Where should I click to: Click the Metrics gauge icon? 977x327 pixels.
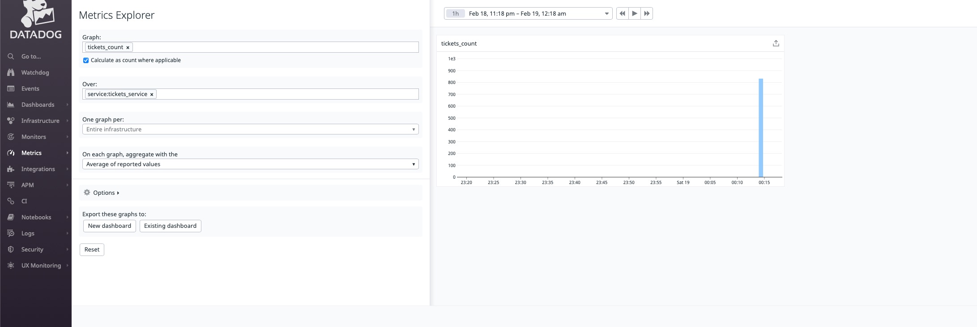click(11, 153)
